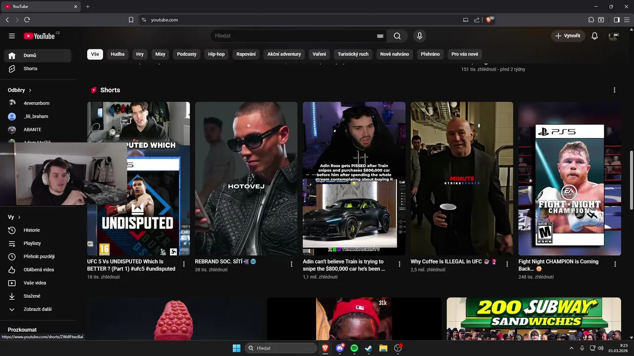Screen dimensions: 634x356
Task: Go back with the browser back arrow
Action: 7,20
